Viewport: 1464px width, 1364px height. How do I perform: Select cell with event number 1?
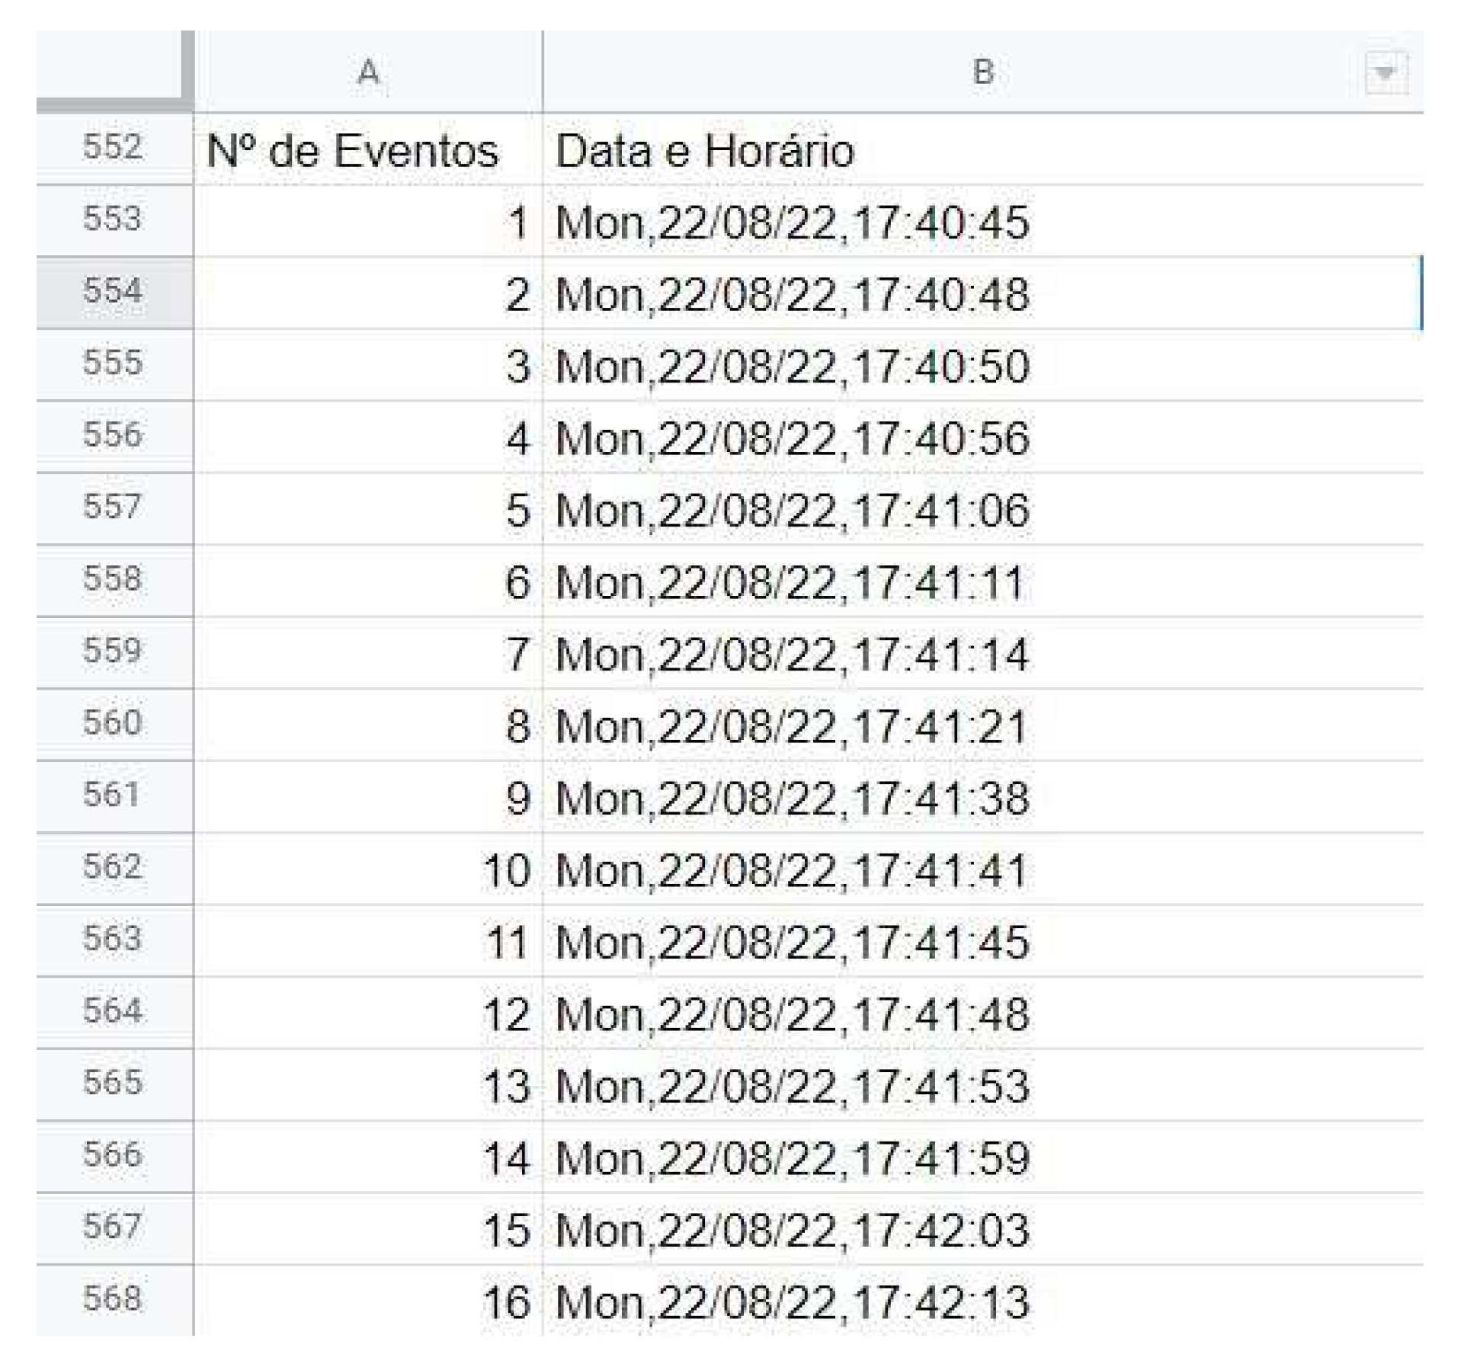point(368,223)
